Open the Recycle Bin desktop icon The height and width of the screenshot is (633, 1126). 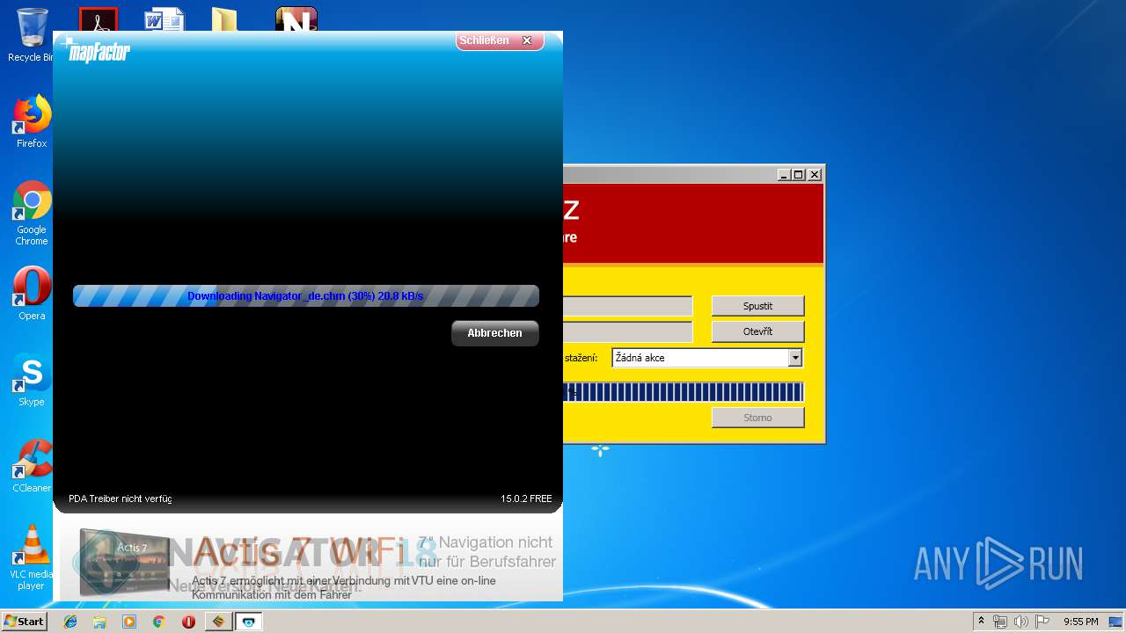click(32, 35)
